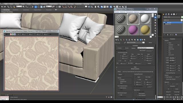Click the Pick Material eyedropper icon
Viewport: 183px width, 103px height.
pyautogui.click(x=125, y=43)
